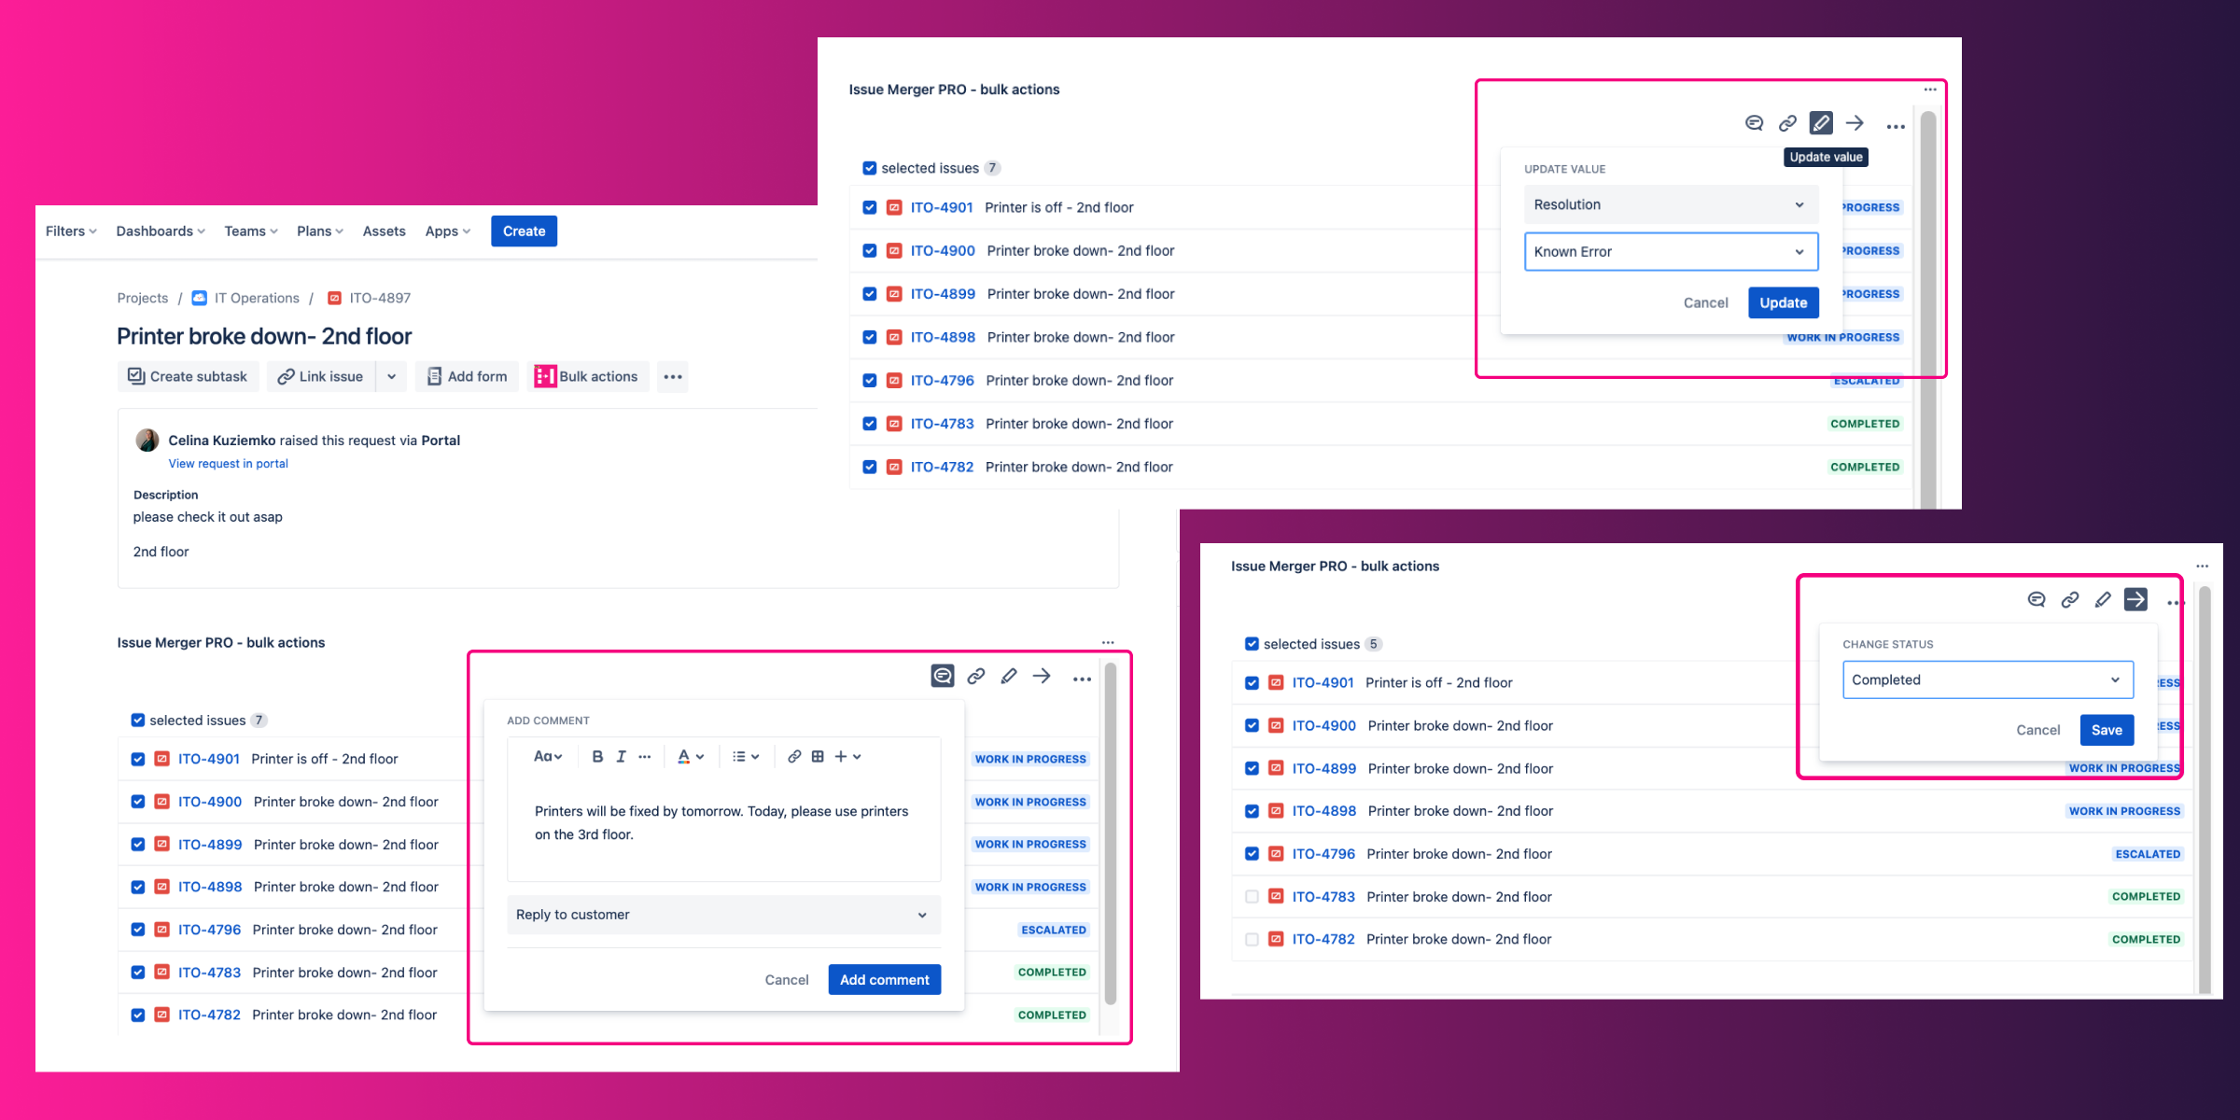Check issue ITO-4782 in the bottom-right list
The width and height of the screenshot is (2240, 1120).
tap(1252, 939)
